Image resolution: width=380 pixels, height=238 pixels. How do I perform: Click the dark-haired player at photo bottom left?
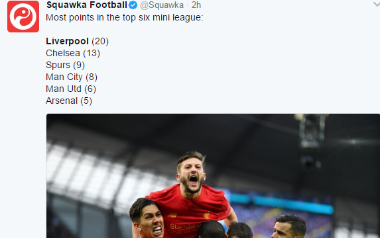[147, 218]
